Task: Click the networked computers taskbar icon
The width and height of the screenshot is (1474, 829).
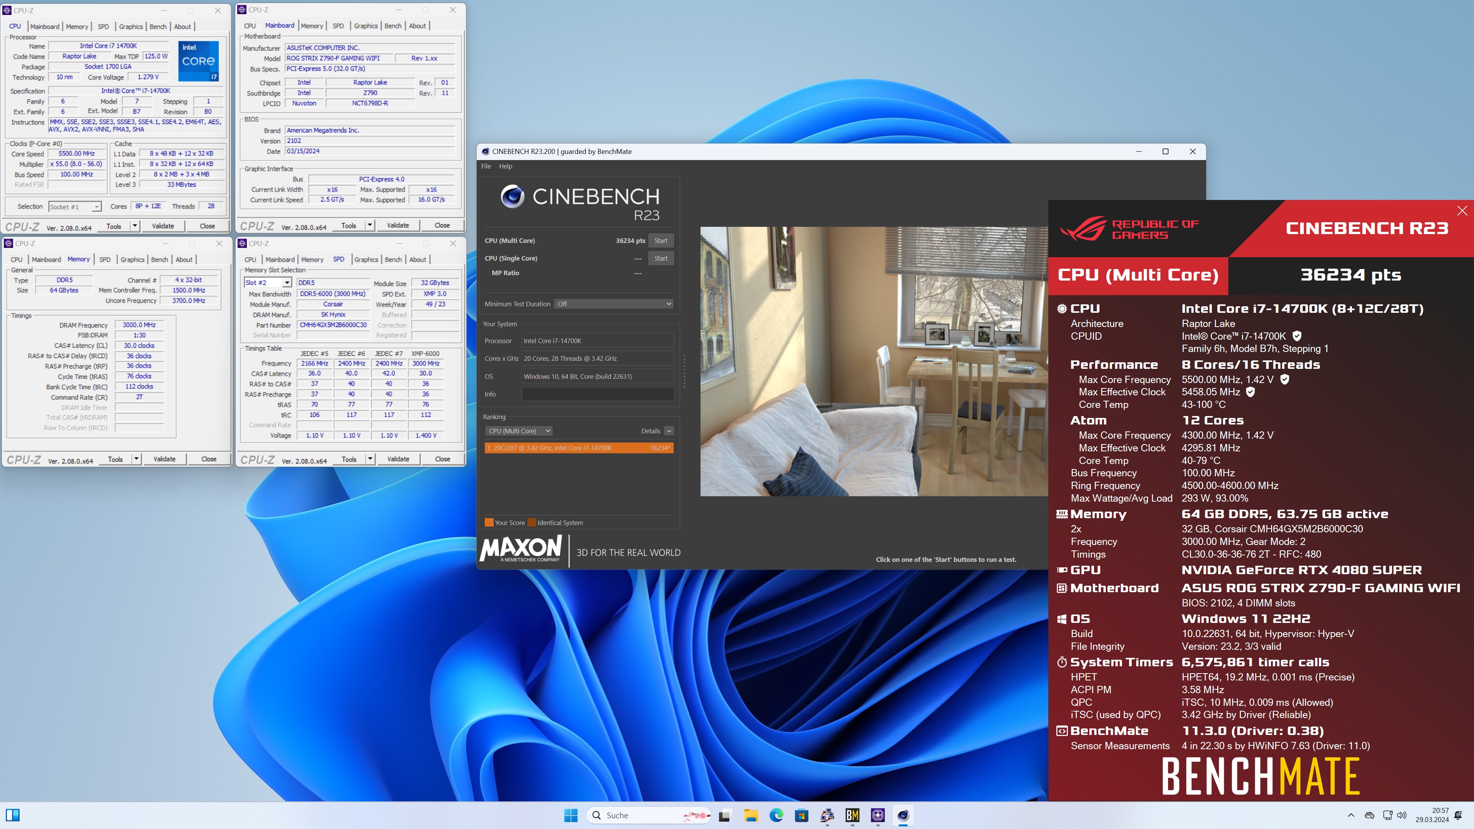Action: point(827,815)
